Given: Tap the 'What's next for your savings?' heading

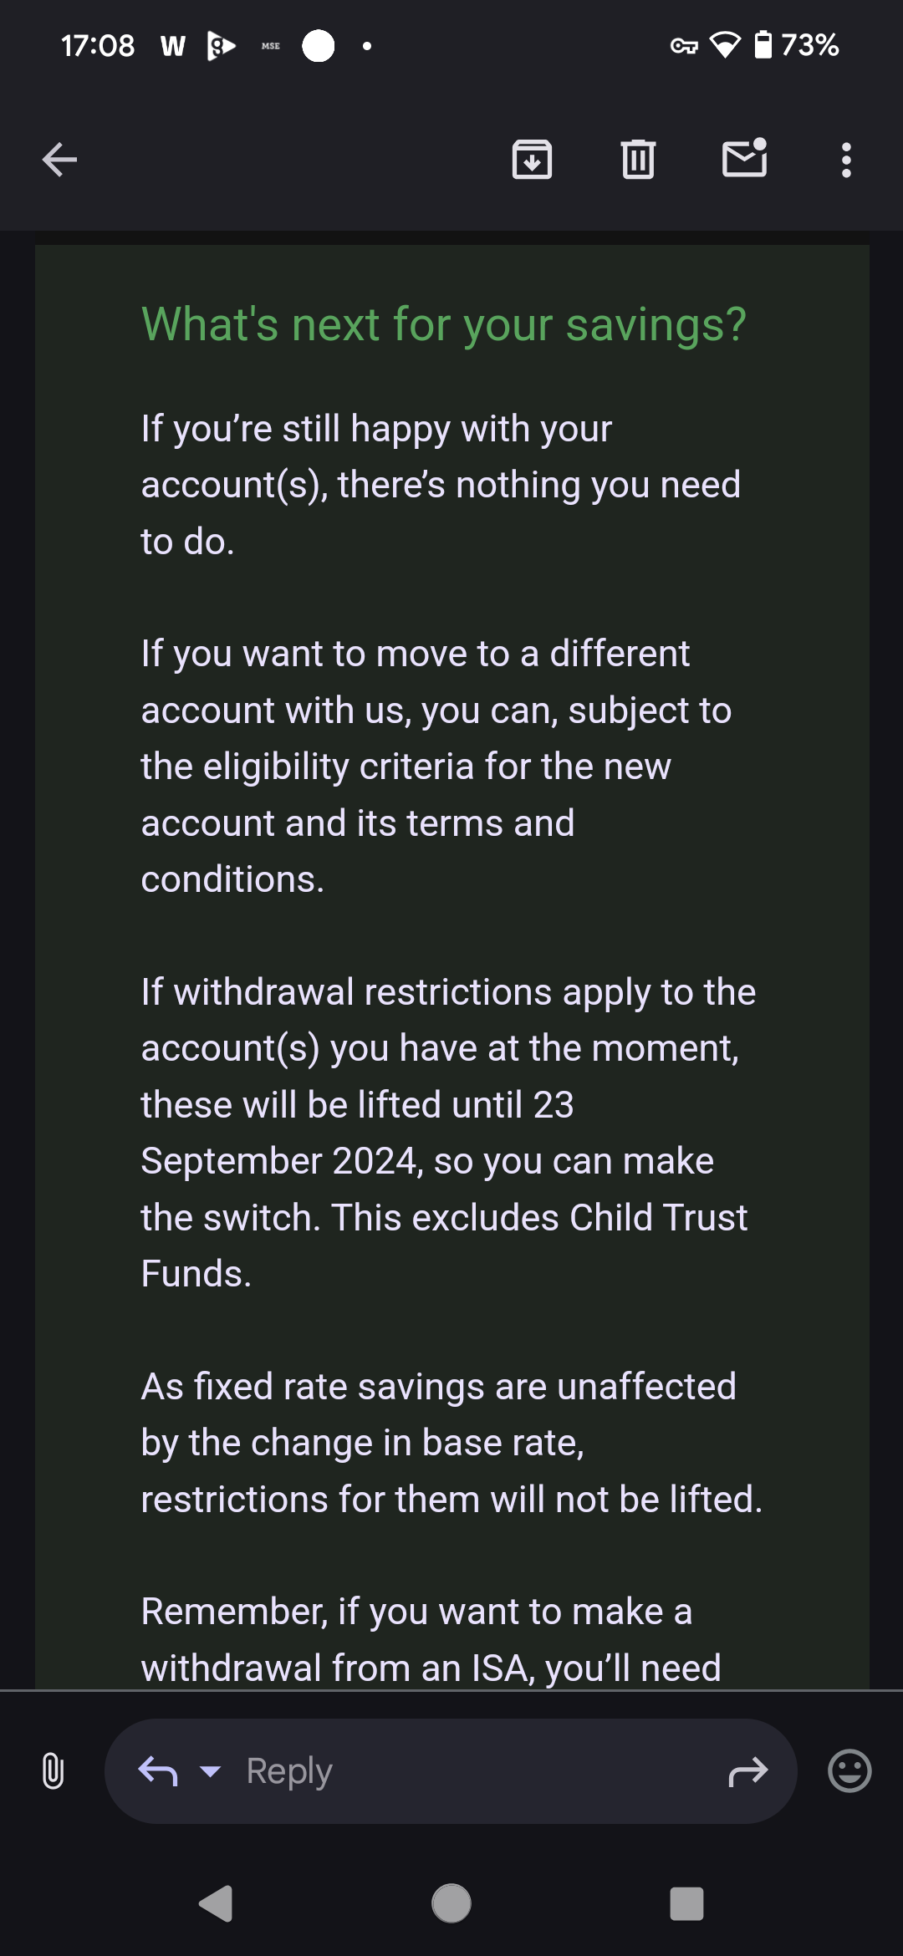Looking at the screenshot, I should click(444, 324).
